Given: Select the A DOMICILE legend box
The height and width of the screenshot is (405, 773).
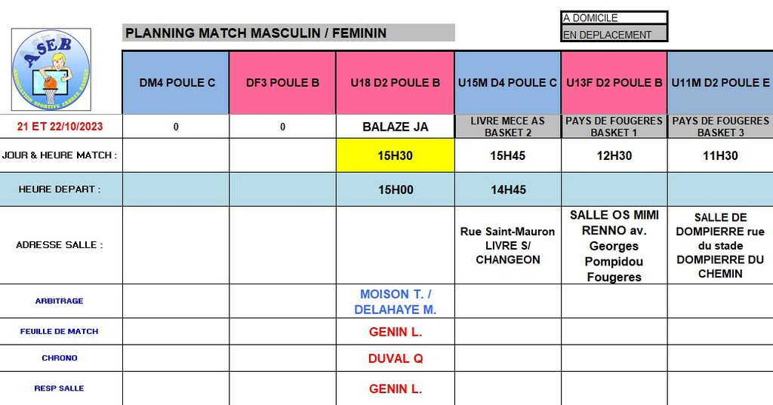Looking at the screenshot, I should tap(614, 17).
